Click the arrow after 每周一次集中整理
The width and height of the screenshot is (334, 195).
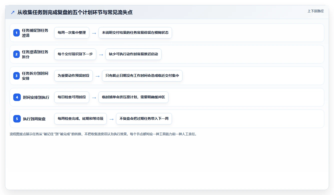coord(94,33)
